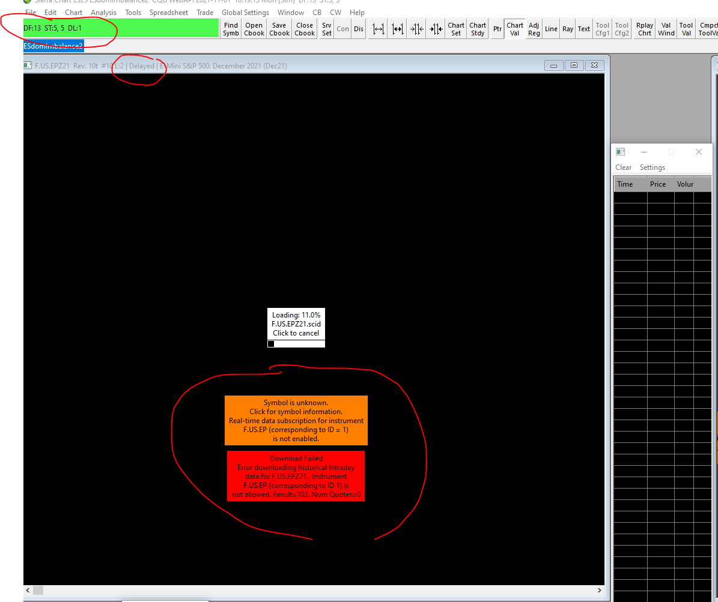This screenshot has height=602, width=718.
Task: Click the Con connect button
Action: click(x=342, y=29)
